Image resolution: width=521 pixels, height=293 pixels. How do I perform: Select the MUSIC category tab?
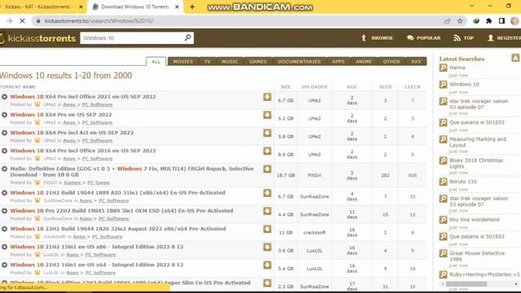coord(230,62)
